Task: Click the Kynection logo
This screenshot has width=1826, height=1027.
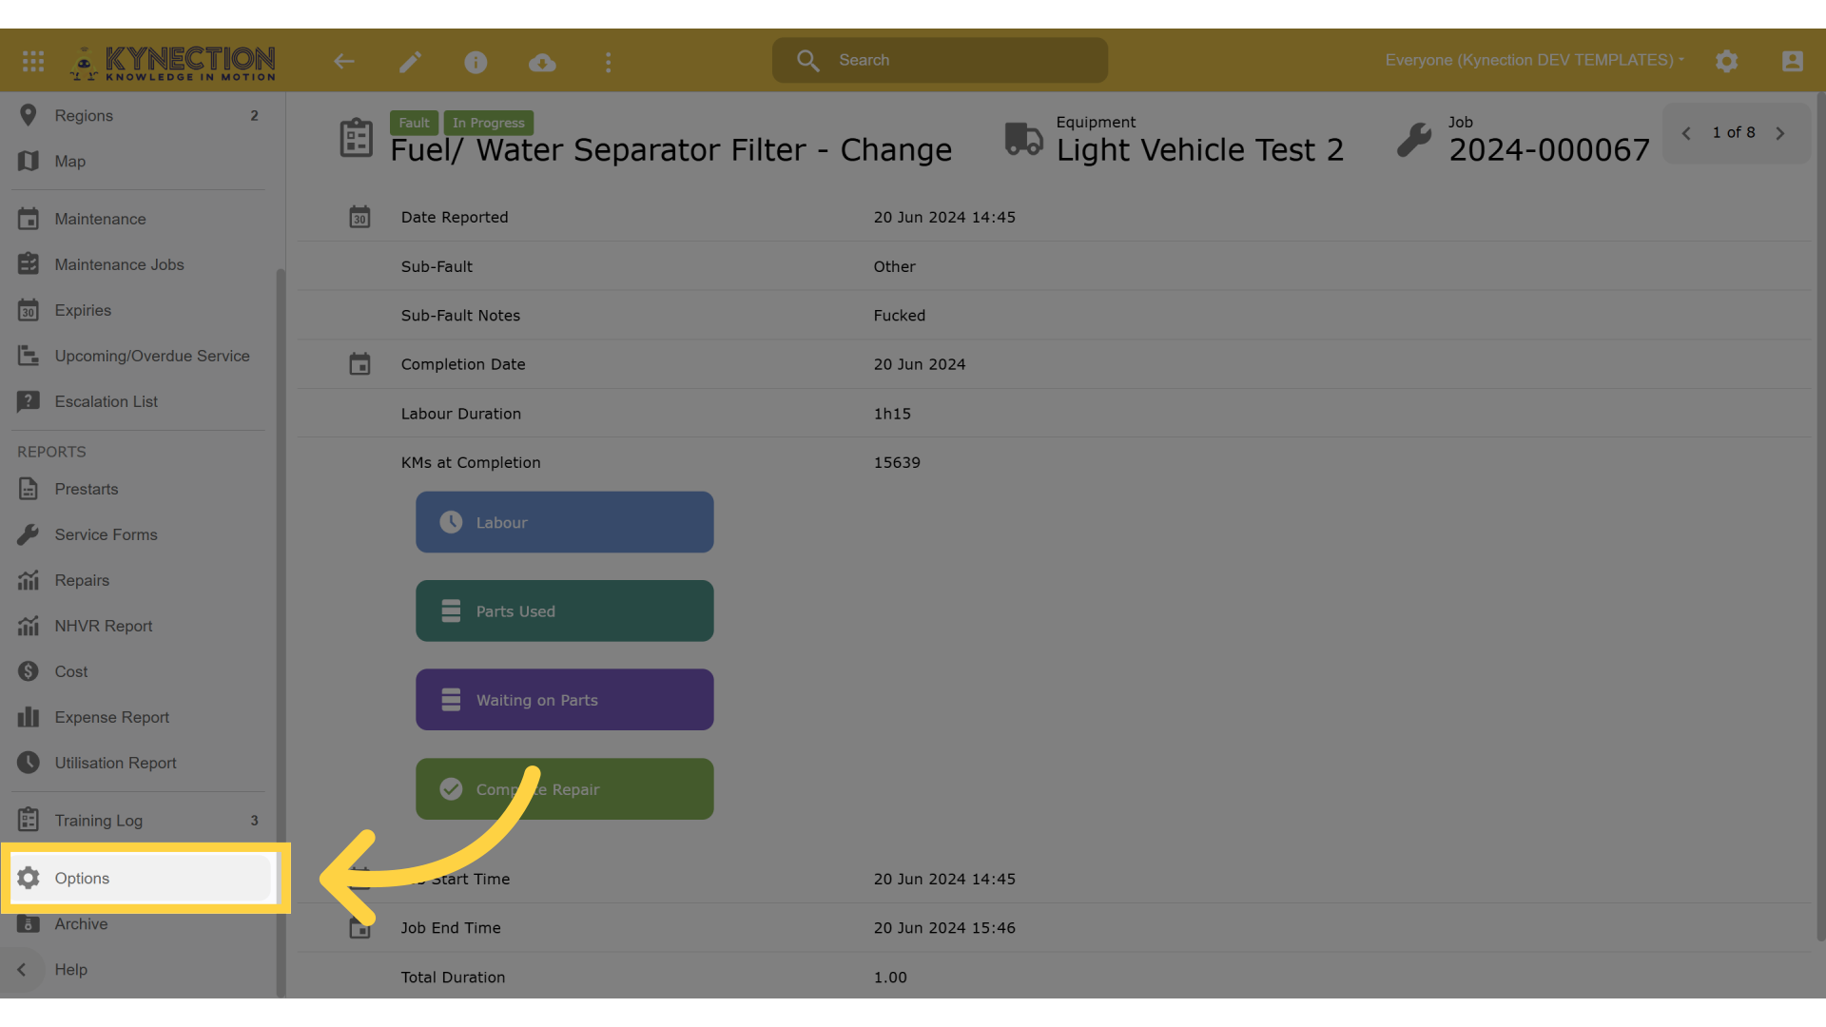Action: click(x=173, y=63)
